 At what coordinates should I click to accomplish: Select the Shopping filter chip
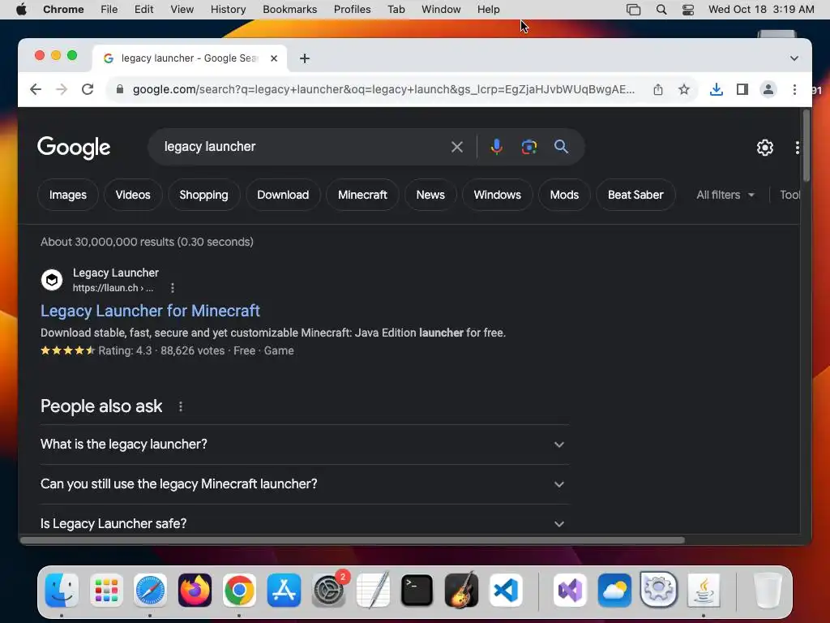click(x=203, y=195)
